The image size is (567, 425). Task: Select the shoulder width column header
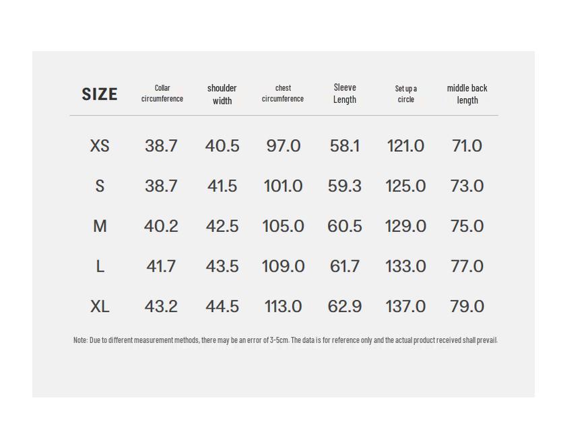(x=222, y=94)
